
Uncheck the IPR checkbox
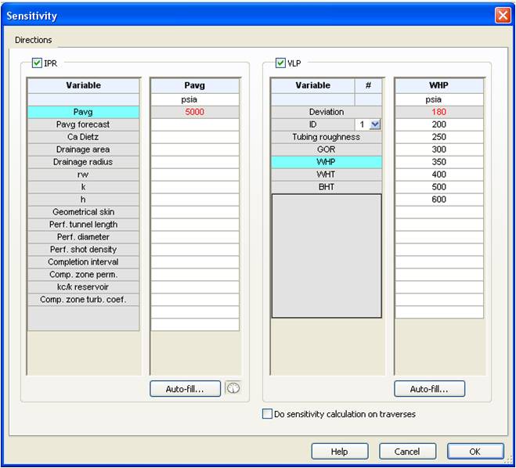(38, 63)
